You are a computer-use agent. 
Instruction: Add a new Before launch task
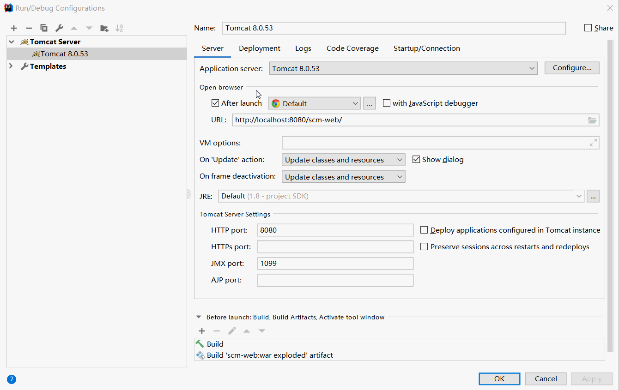201,331
